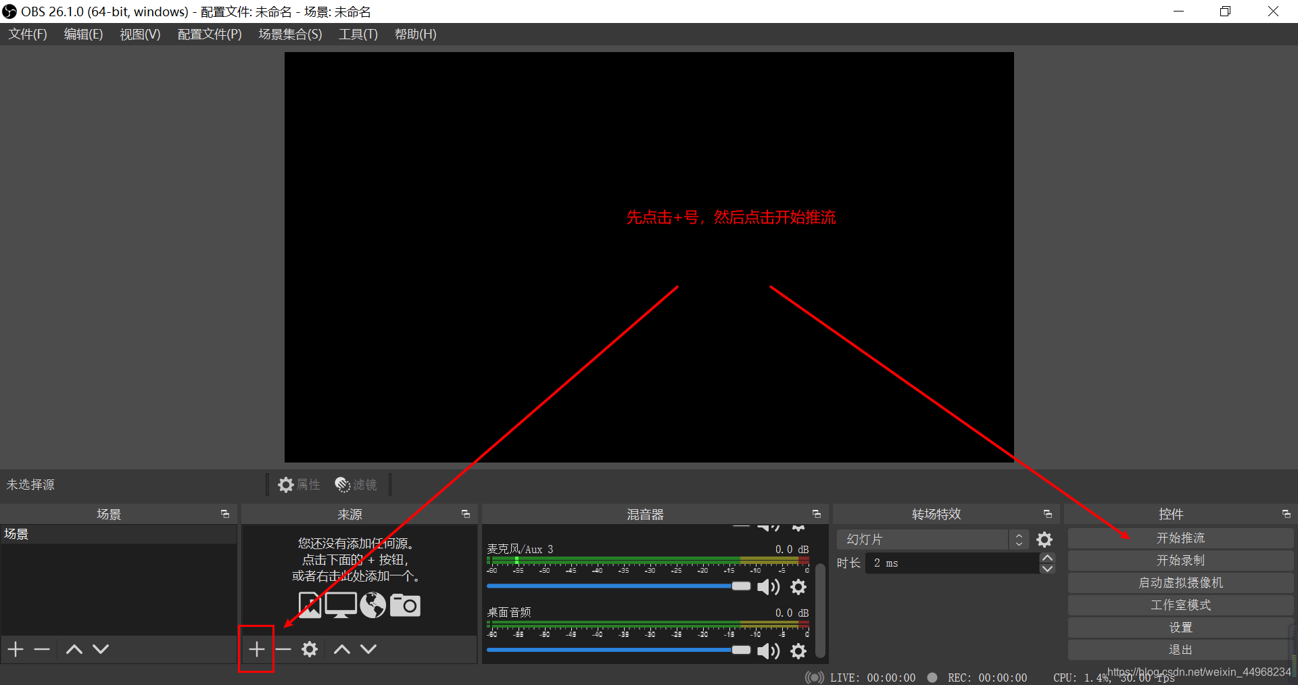The image size is (1298, 685).
Task: Restore down the OBS window
Action: coord(1225,11)
